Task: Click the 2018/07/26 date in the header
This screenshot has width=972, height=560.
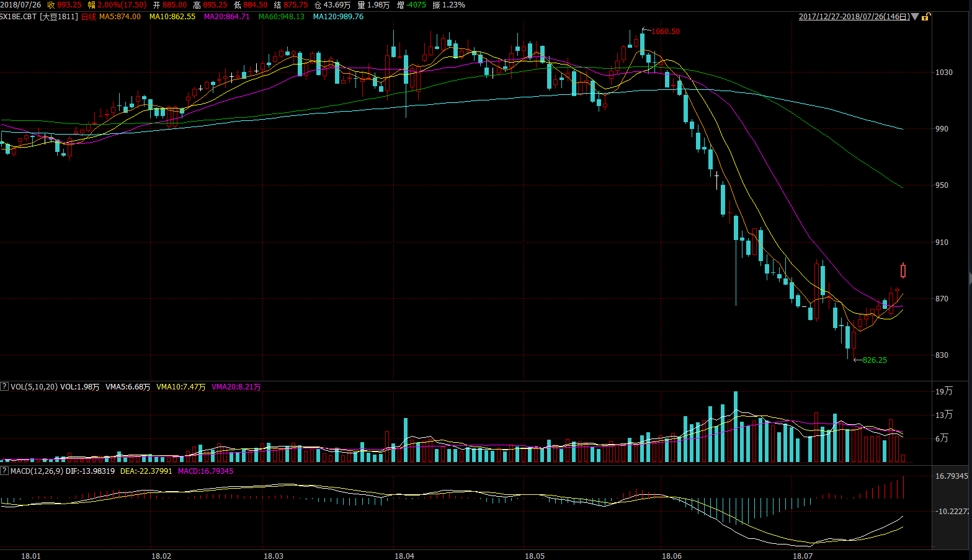Action: tap(20, 5)
